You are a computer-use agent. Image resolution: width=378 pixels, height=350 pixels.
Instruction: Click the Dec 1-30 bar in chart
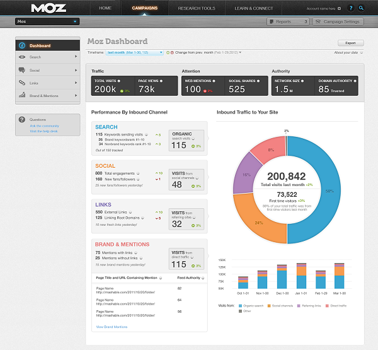[x=282, y=277]
